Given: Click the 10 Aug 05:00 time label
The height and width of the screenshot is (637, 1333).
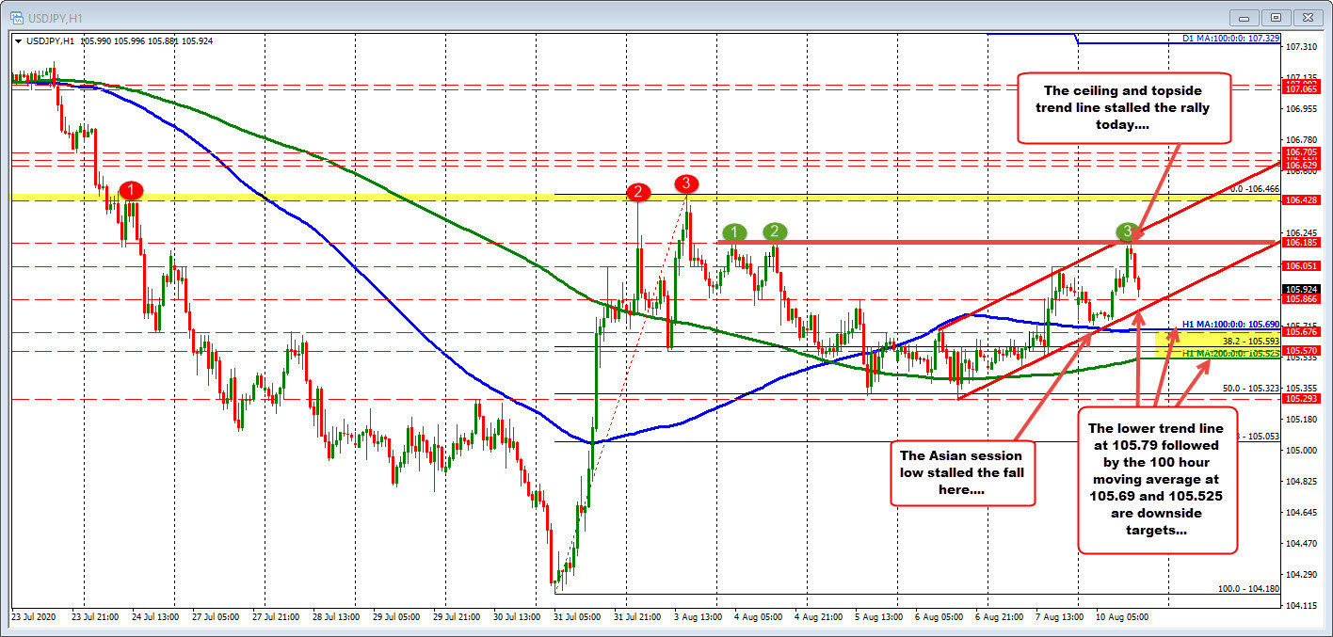Looking at the screenshot, I should (x=1124, y=617).
